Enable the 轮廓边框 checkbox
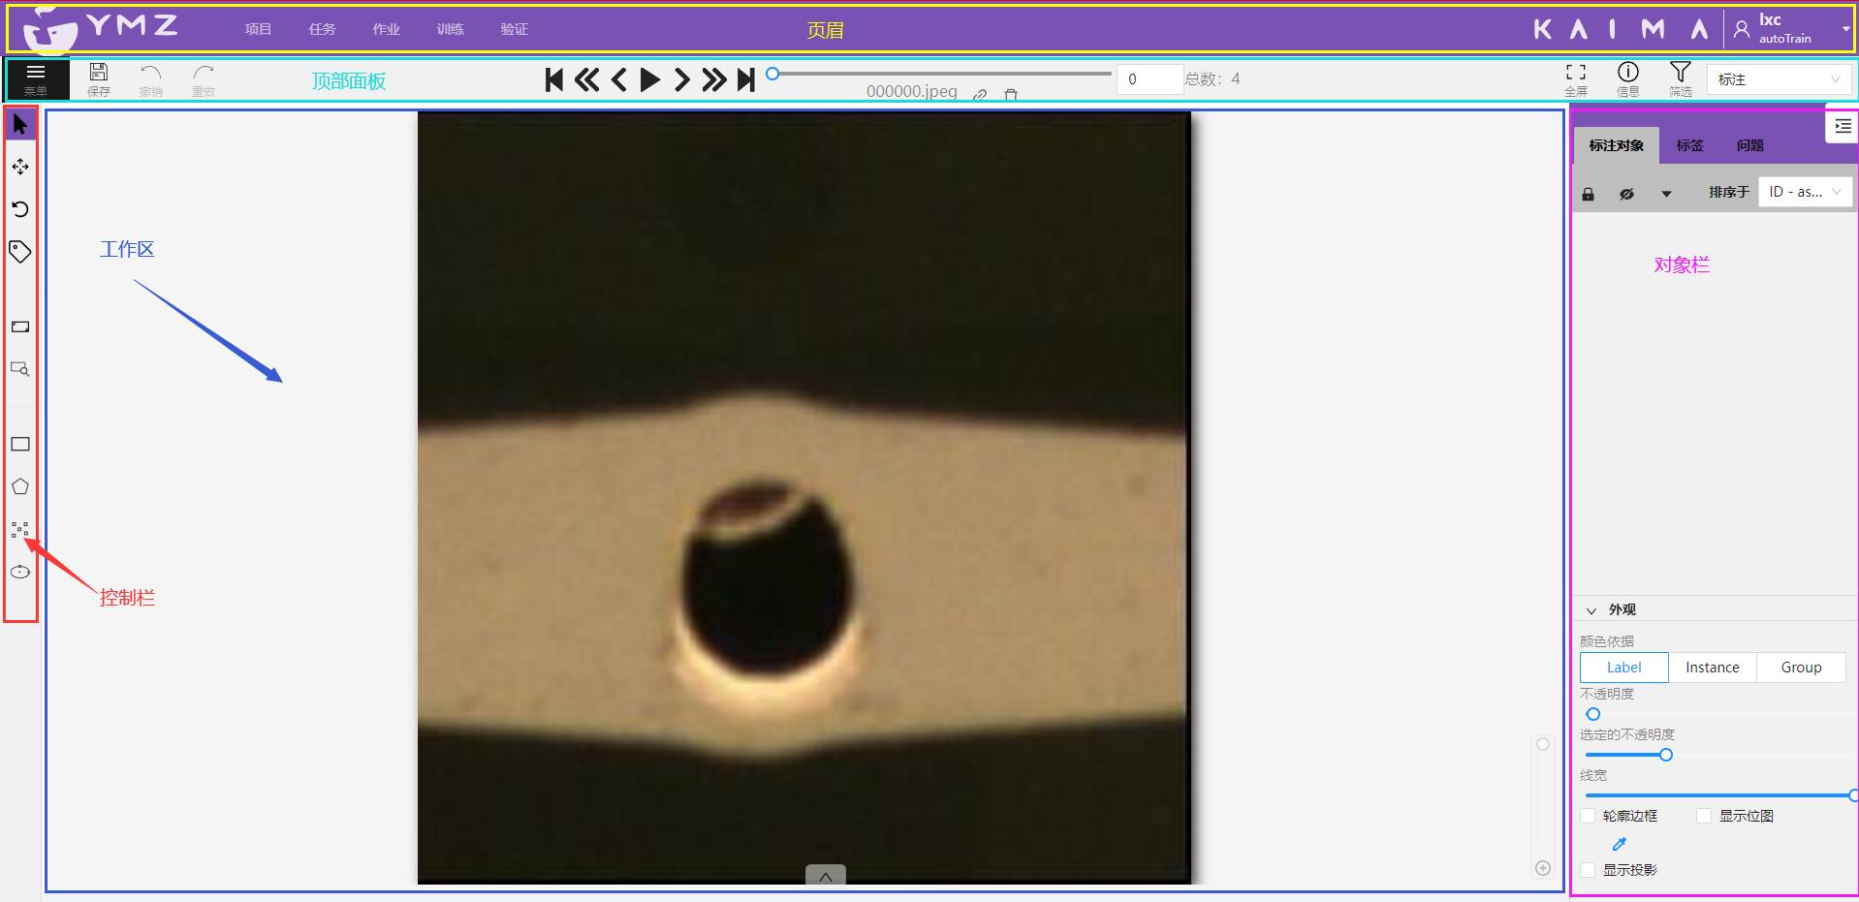Viewport: 1859px width, 902px height. [1588, 816]
